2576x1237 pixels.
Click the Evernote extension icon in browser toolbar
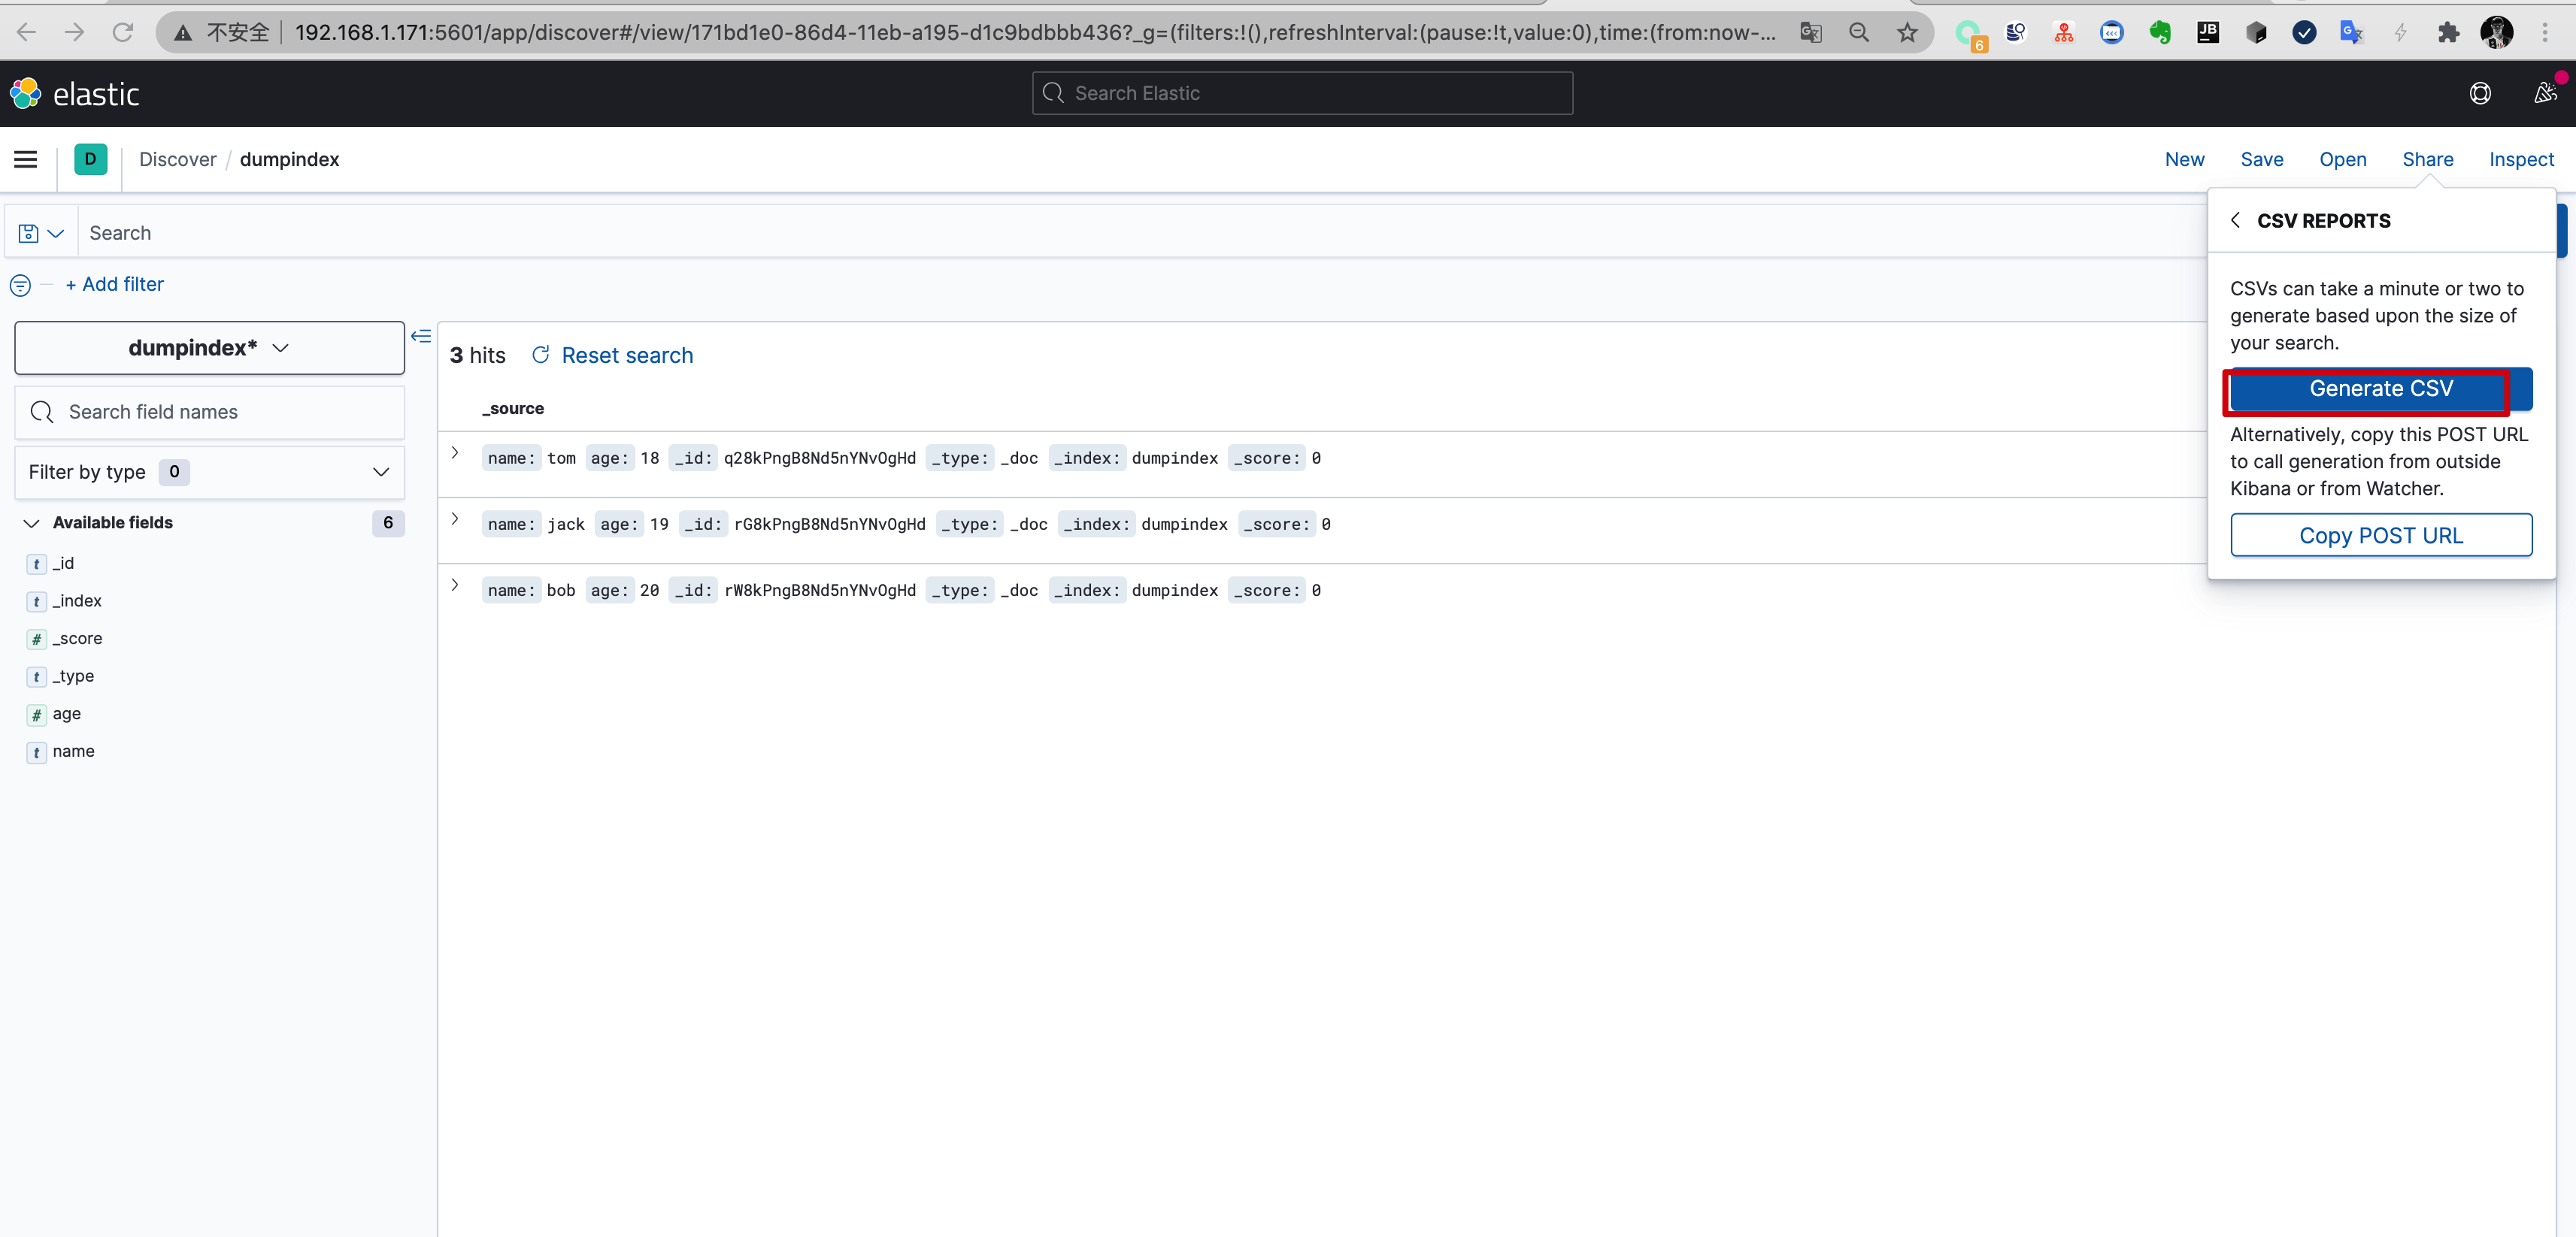2161,32
